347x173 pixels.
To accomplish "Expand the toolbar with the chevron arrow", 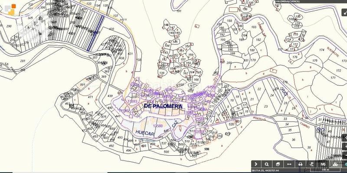I will 256,164.
